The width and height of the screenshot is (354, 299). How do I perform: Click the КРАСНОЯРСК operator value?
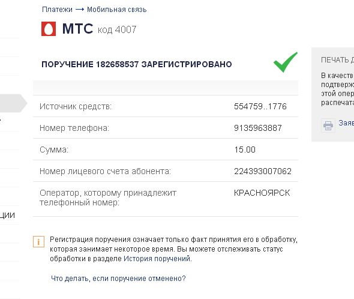tap(262, 193)
